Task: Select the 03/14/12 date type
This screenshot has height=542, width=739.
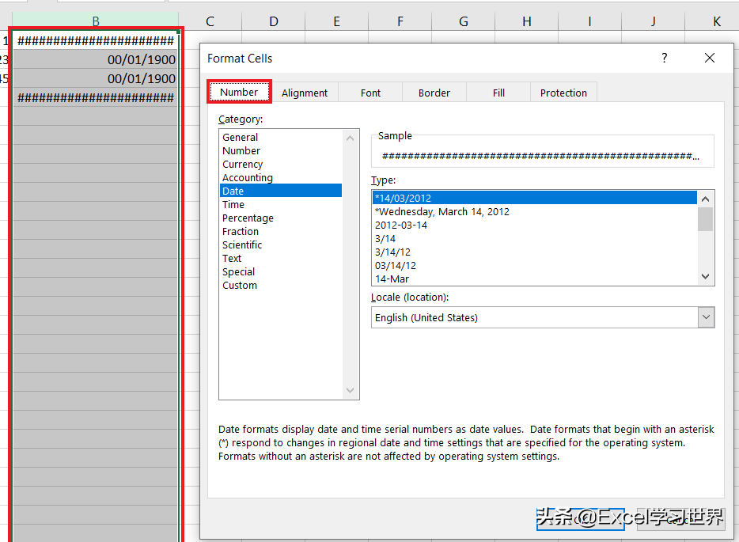Action: pyautogui.click(x=534, y=265)
